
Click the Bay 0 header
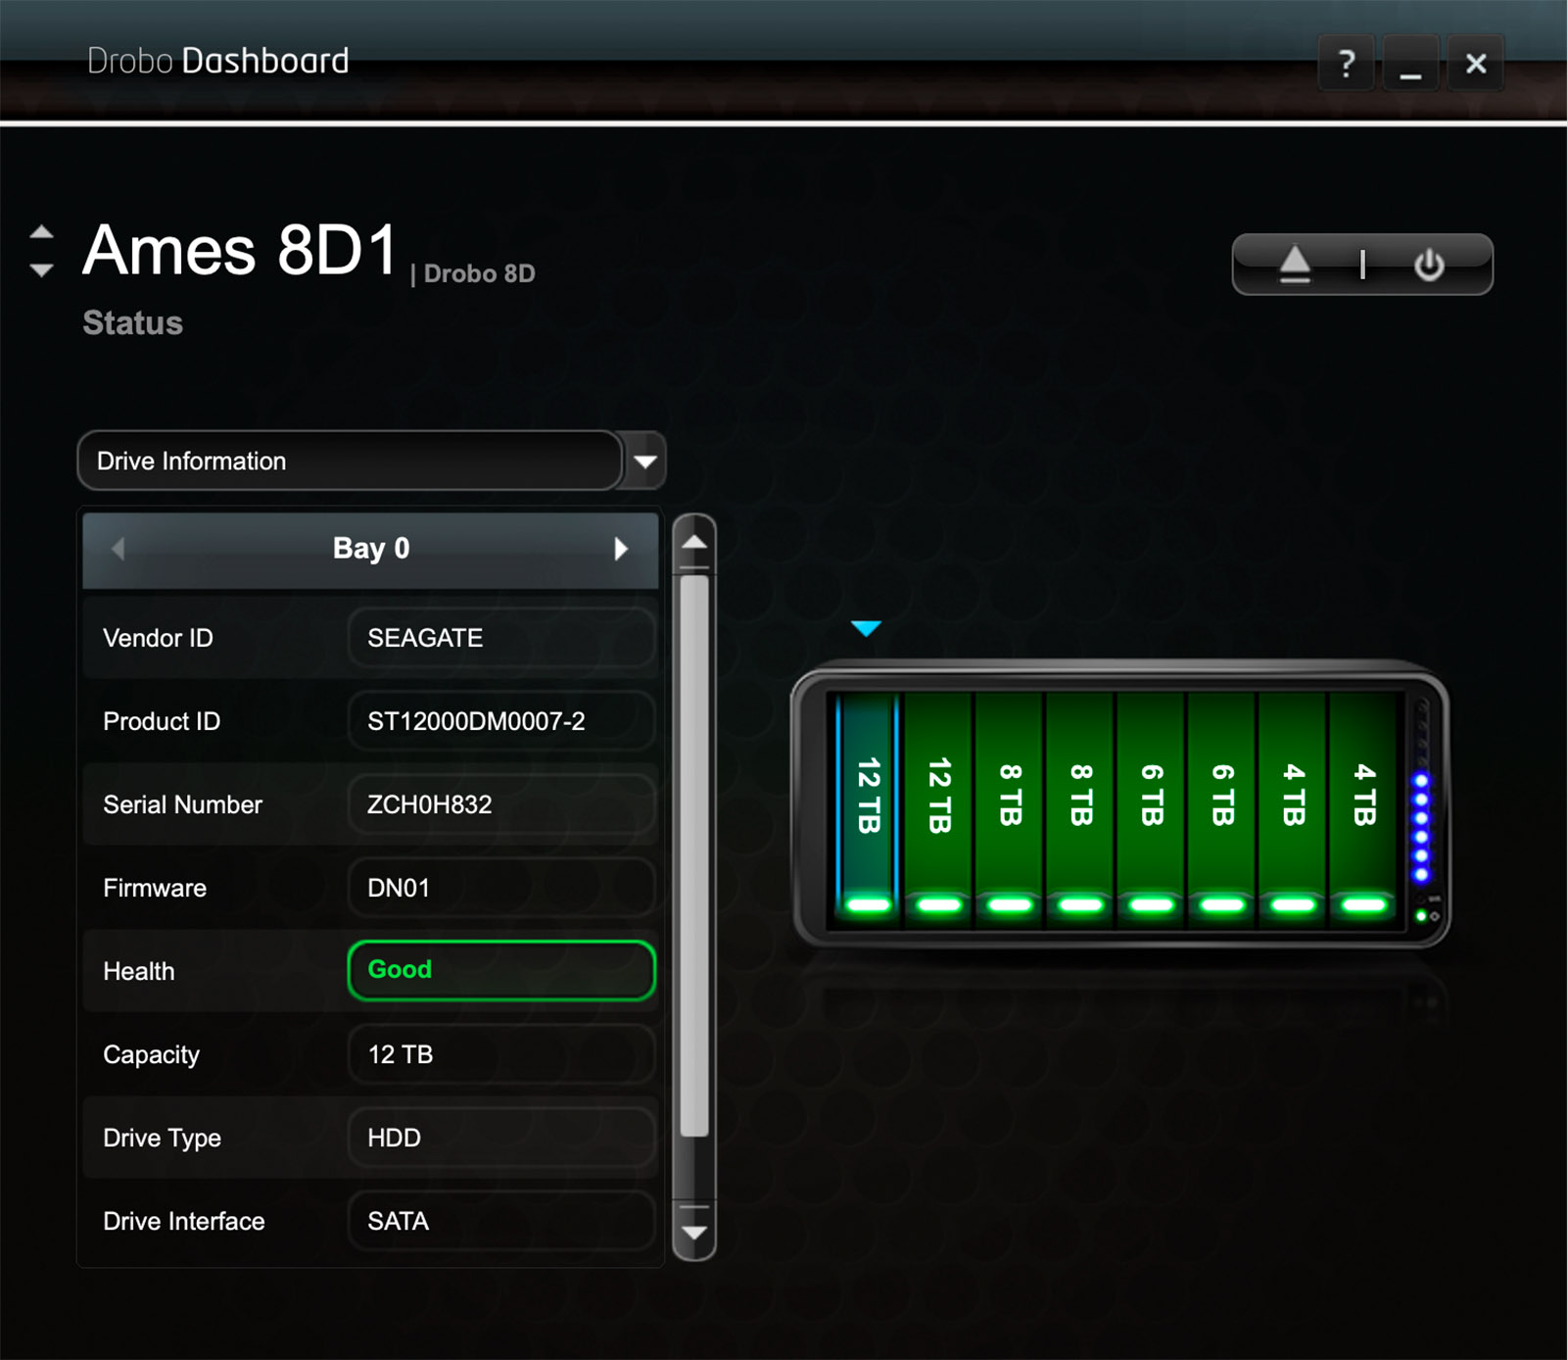tap(370, 549)
